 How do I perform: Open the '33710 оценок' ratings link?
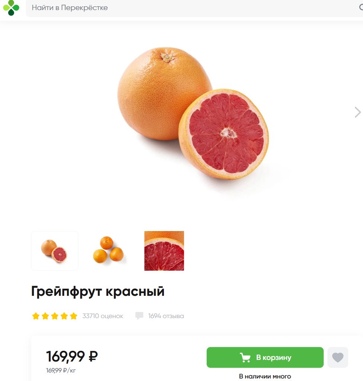click(103, 316)
